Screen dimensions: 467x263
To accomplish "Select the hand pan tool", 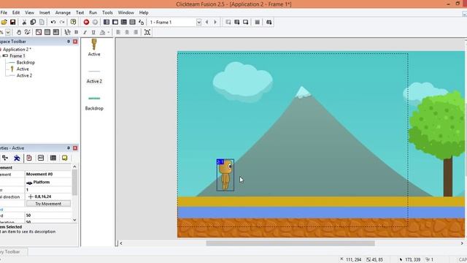I will (x=19, y=32).
